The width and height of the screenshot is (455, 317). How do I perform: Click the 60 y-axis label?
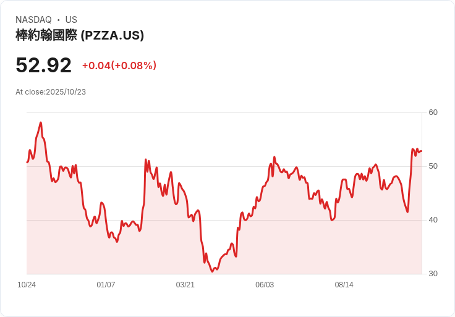click(433, 112)
